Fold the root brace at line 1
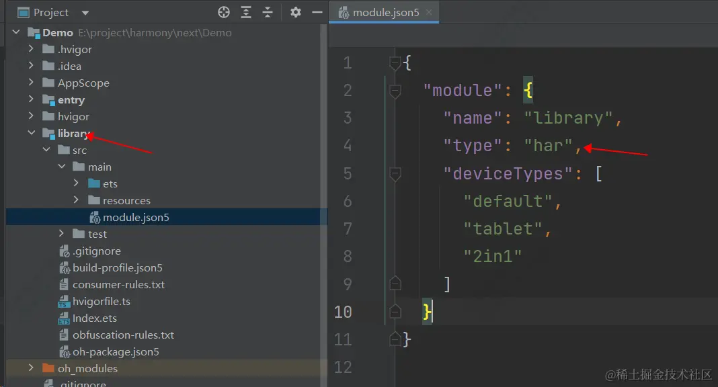The width and height of the screenshot is (718, 387). click(395, 62)
